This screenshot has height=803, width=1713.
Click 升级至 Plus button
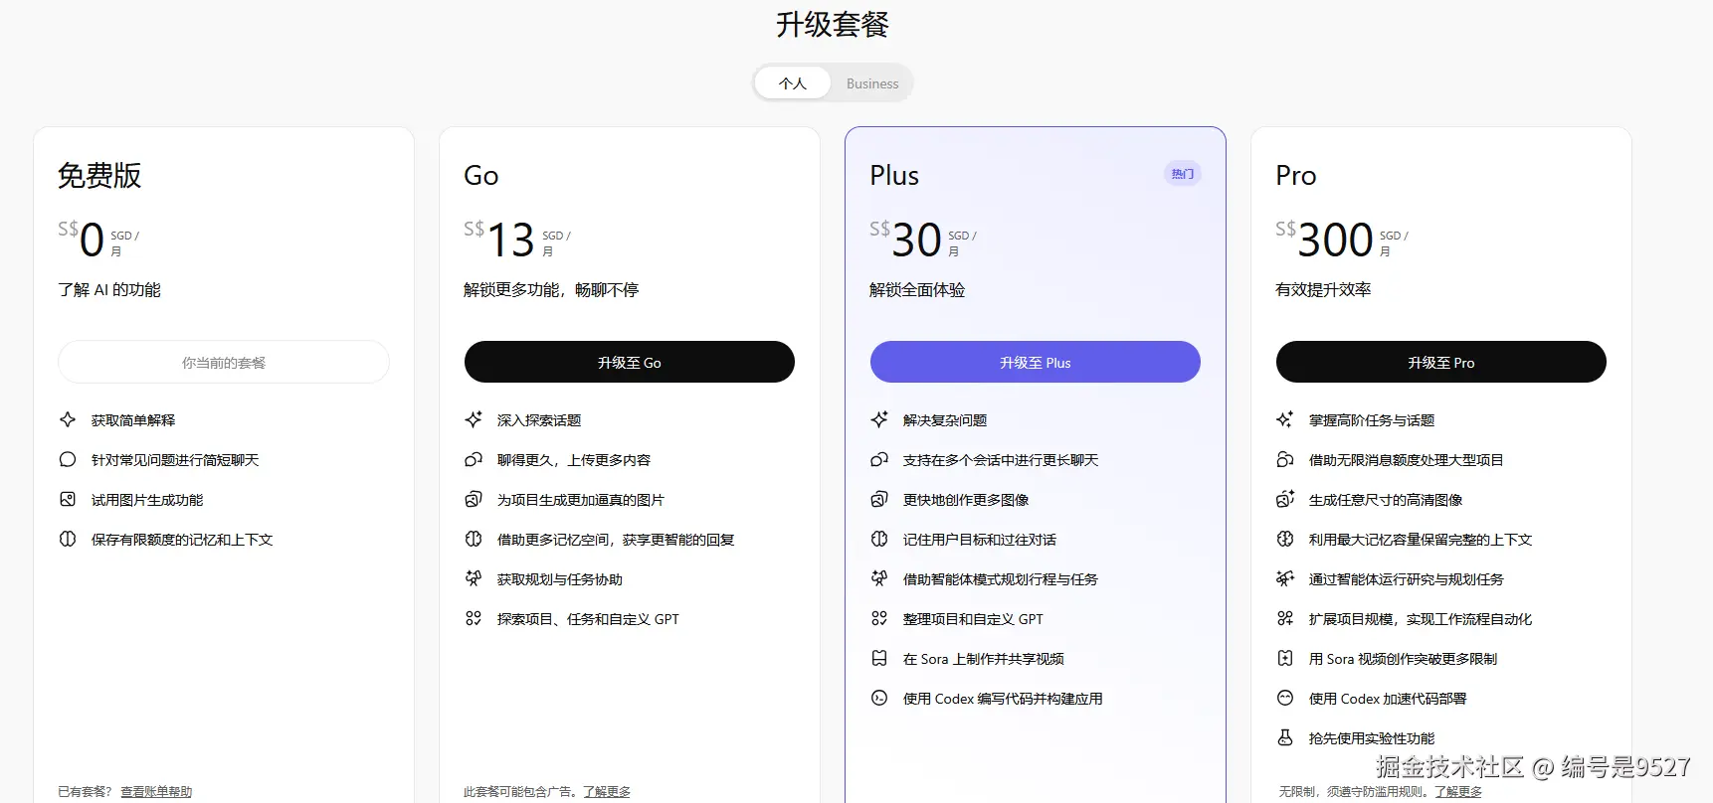1036,362
